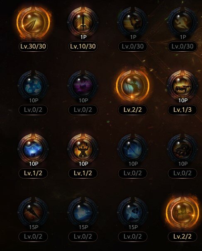The image size is (202, 251).
Task: Click the glowing spear warrior skill icon
Action: (x=133, y=86)
